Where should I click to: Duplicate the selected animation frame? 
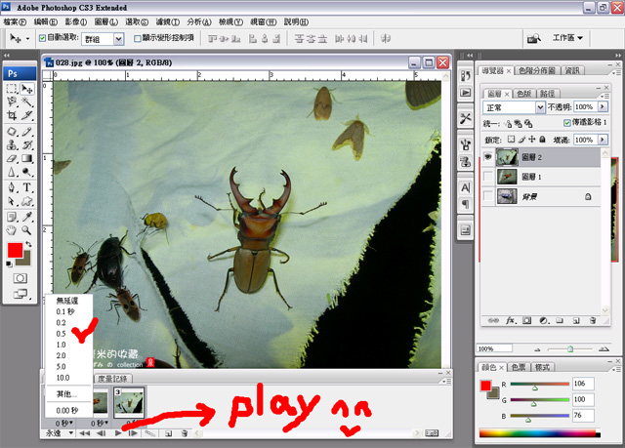[168, 431]
